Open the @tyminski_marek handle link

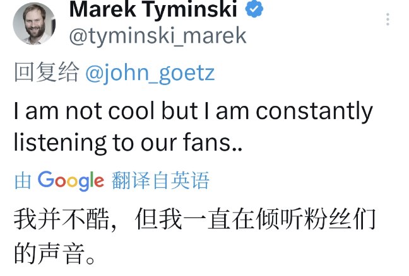157,36
